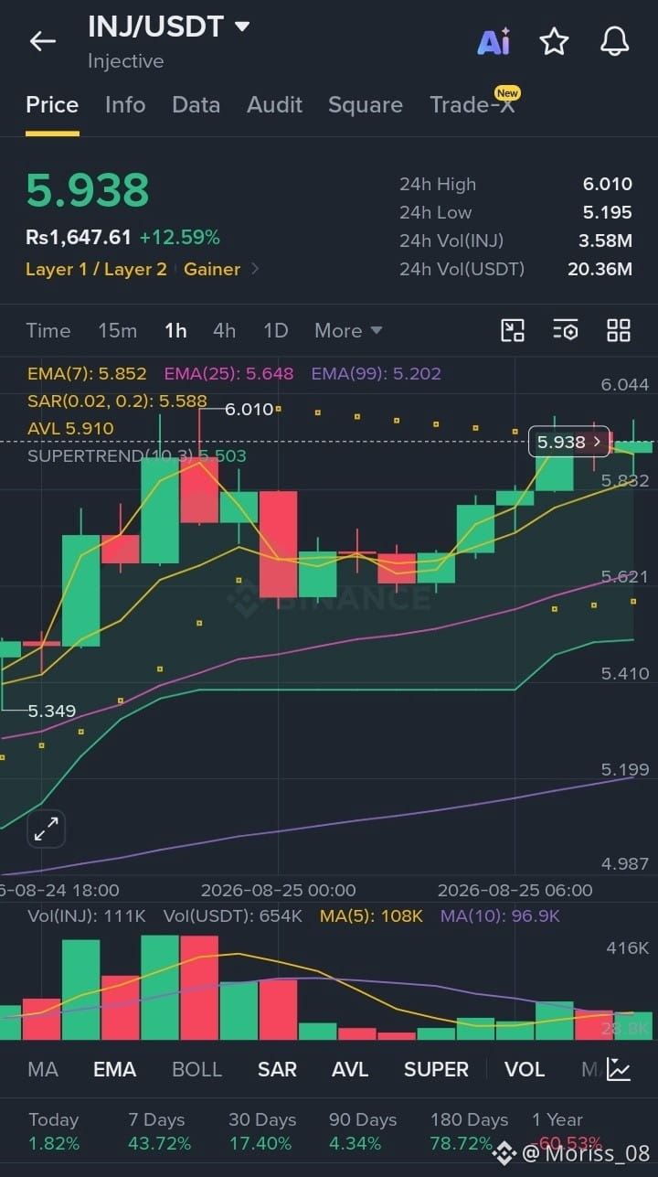Tap the 24h High value 6.010
This screenshot has height=1177, width=658.
point(608,184)
